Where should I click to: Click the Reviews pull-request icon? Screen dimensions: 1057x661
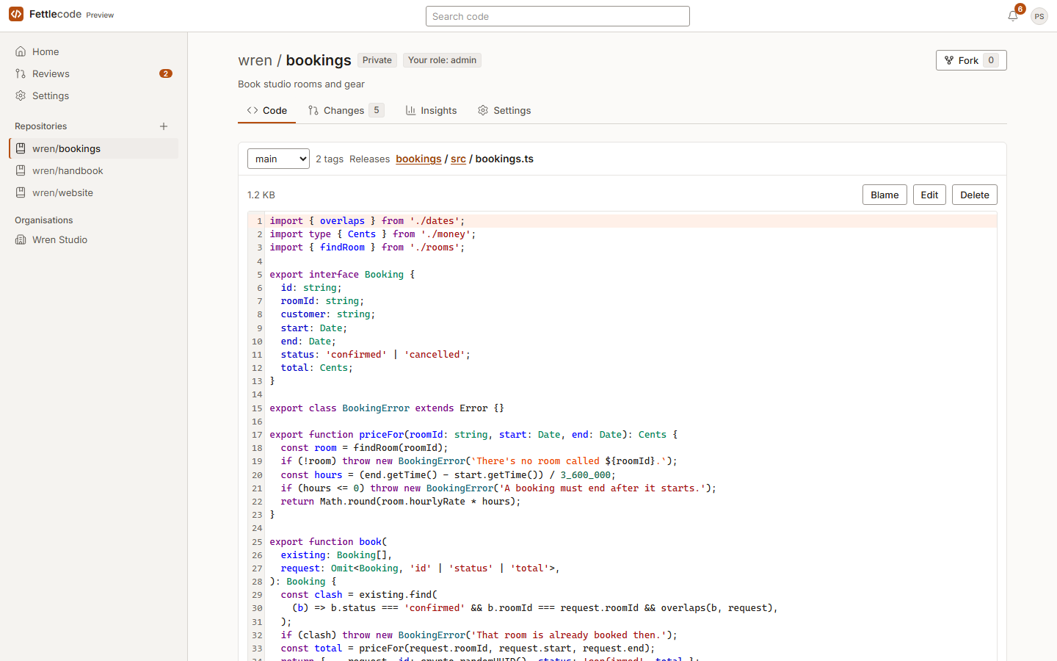click(21, 73)
